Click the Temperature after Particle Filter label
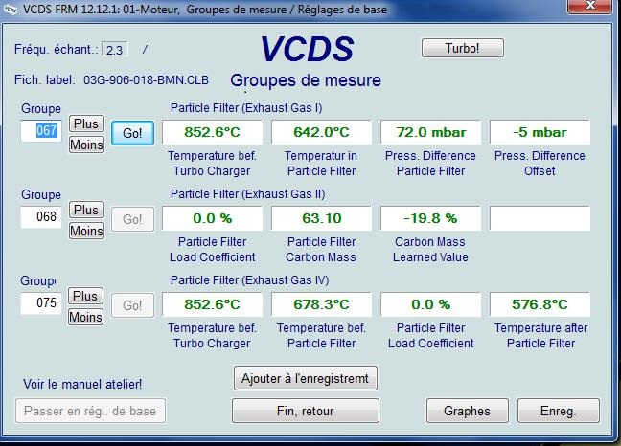The width and height of the screenshot is (621, 446). 541,336
